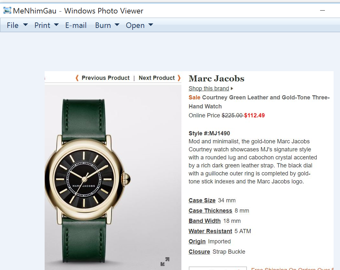Click the arrow beside Shop this brand
The image size is (340, 270).
coord(232,89)
